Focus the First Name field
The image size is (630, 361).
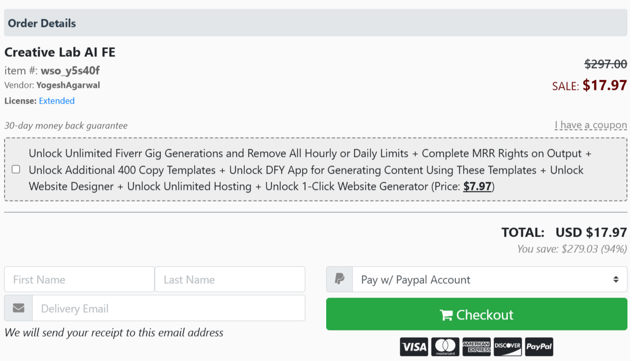79,279
